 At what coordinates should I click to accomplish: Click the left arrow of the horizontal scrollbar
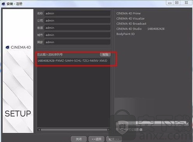point(39,130)
